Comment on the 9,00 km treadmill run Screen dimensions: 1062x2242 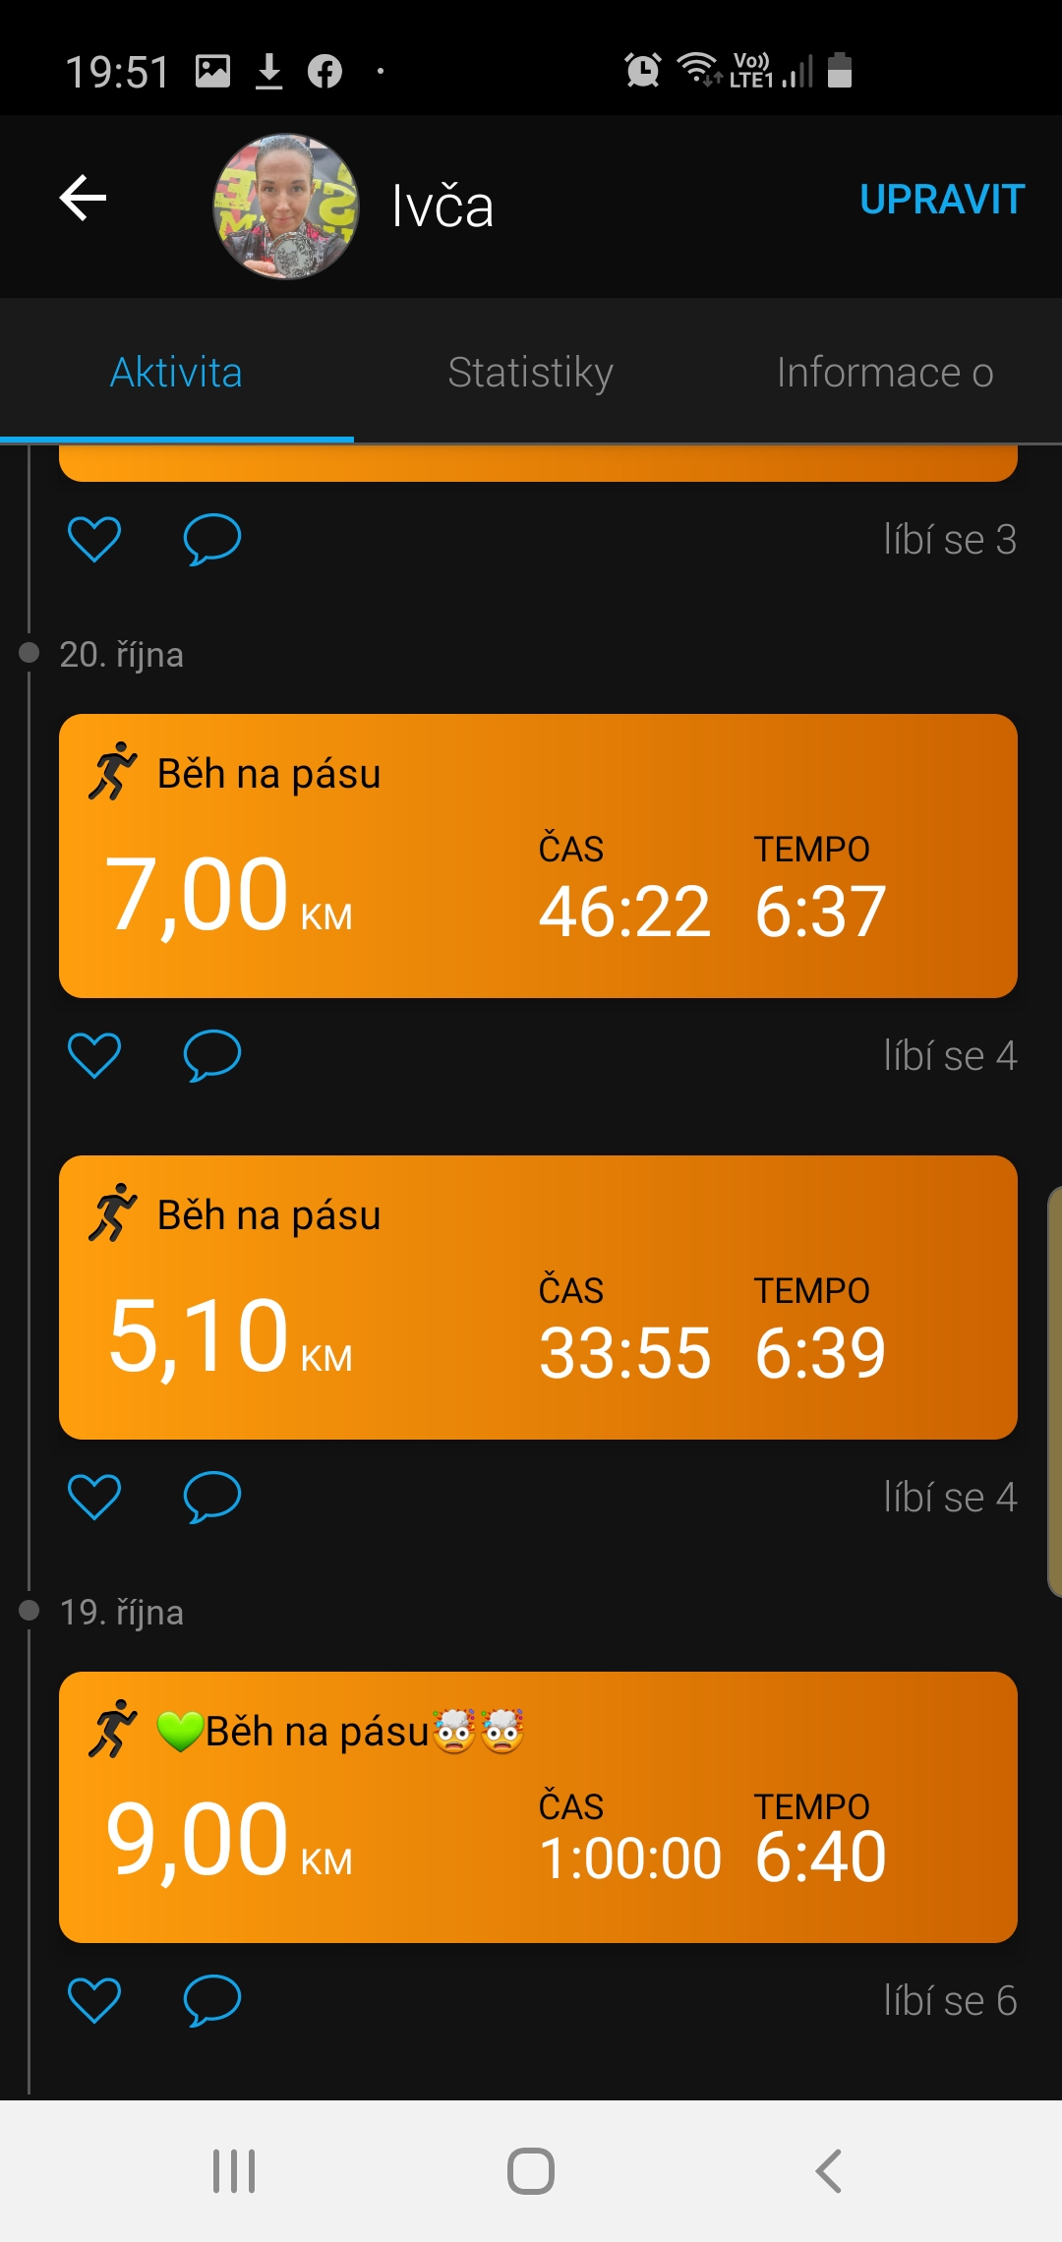click(211, 2000)
